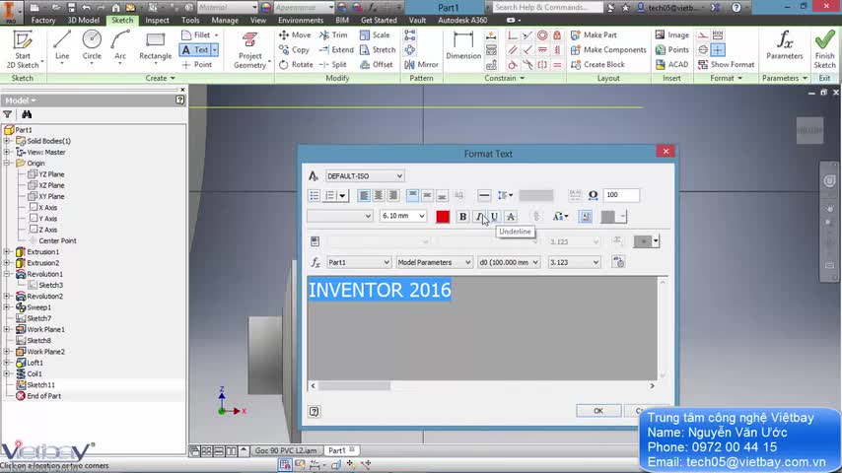The image size is (842, 473).
Task: Click the stretch percent field showing 100
Action: [x=621, y=195]
